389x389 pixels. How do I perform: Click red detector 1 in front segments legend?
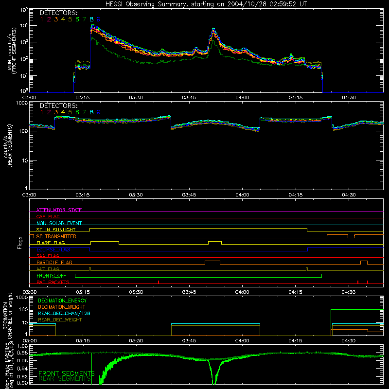42,19
